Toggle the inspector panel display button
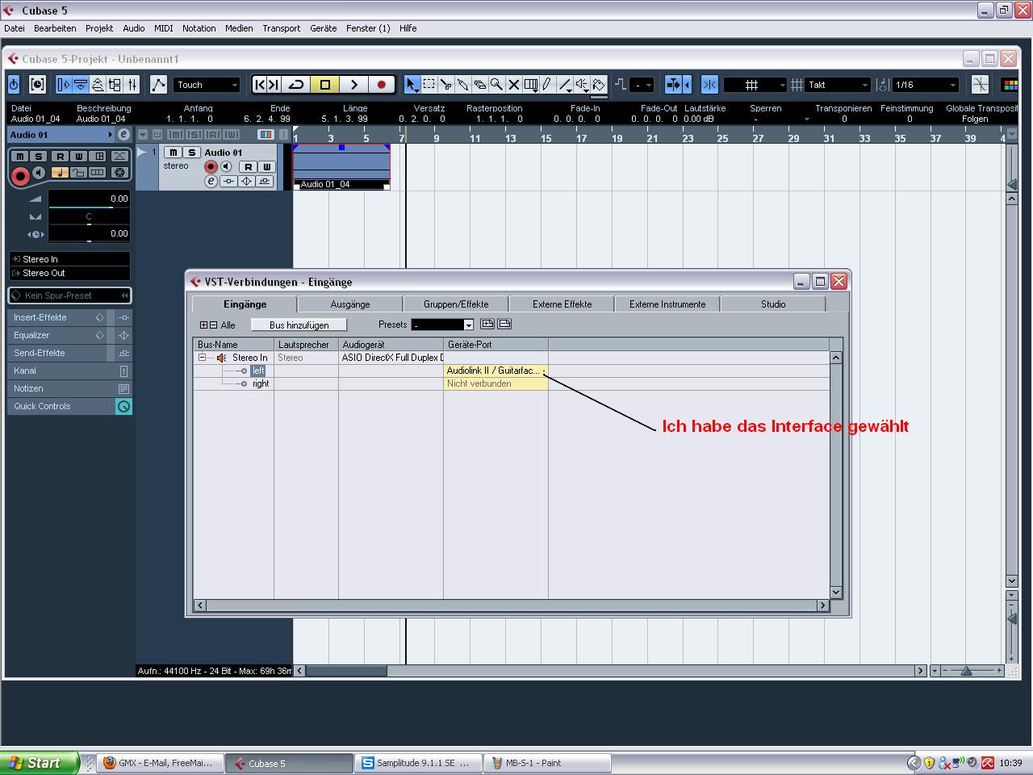Viewport: 1033px width, 775px height. point(64,84)
